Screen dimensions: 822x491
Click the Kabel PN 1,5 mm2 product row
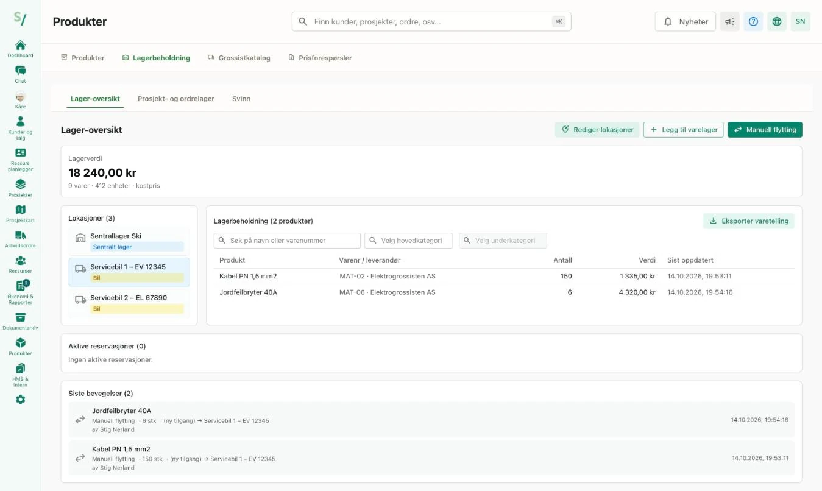click(x=504, y=277)
